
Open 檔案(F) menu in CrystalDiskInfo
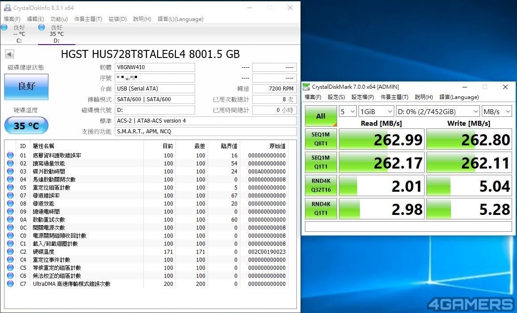[12, 19]
